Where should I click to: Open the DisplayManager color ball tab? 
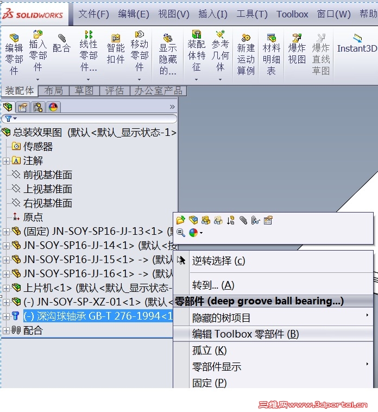pos(53,107)
